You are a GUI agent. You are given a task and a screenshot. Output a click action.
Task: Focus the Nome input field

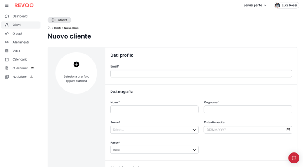(154, 109)
